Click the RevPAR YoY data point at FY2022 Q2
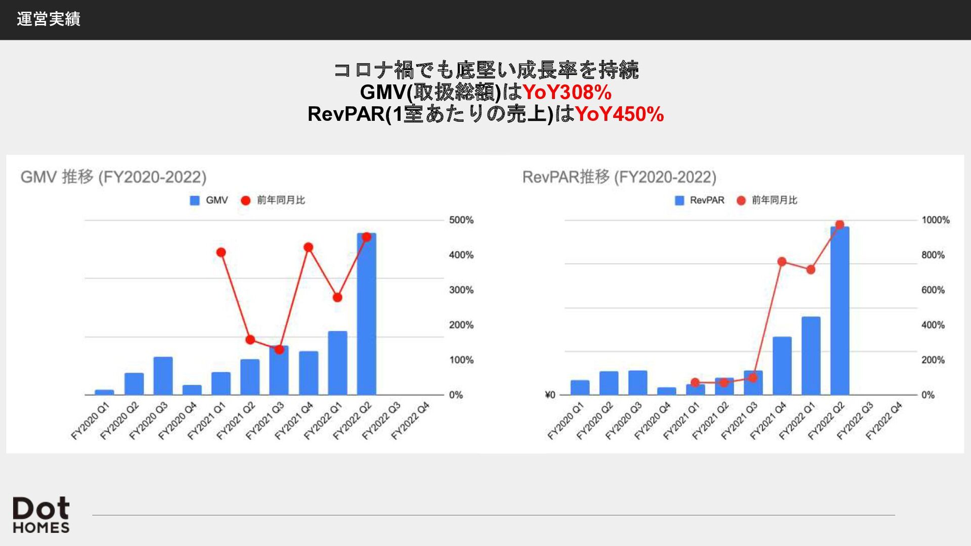This screenshot has width=971, height=546. (840, 224)
